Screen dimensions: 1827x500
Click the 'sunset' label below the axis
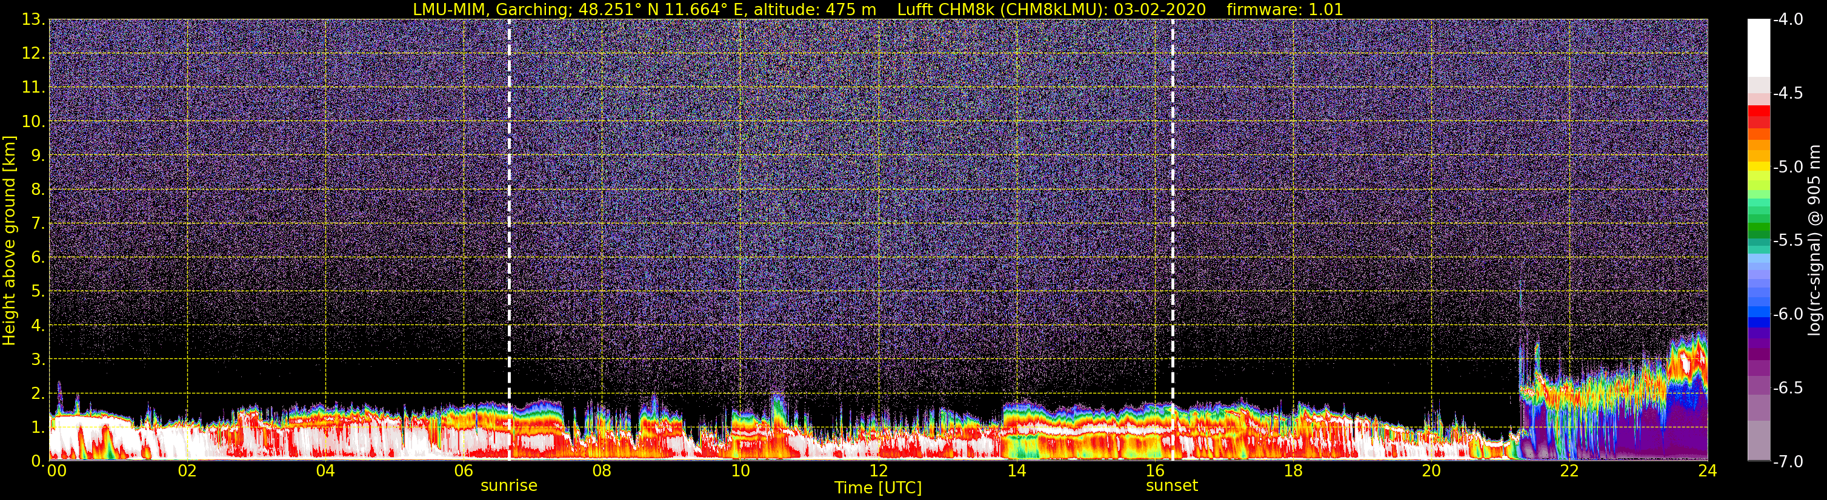(1172, 486)
